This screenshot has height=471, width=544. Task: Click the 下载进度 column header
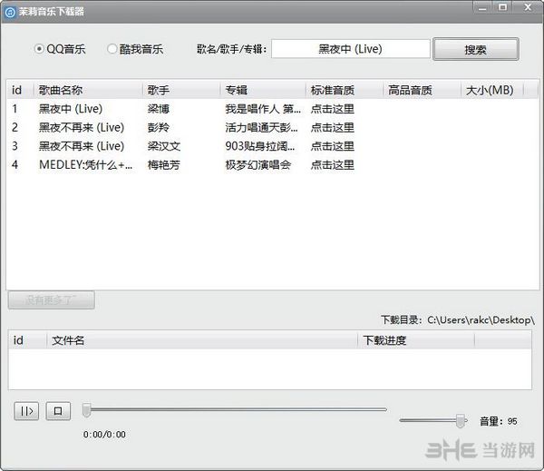pyautogui.click(x=416, y=340)
